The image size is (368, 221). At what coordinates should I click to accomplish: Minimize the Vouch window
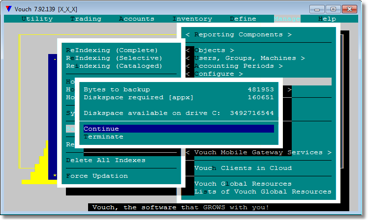[317, 9]
